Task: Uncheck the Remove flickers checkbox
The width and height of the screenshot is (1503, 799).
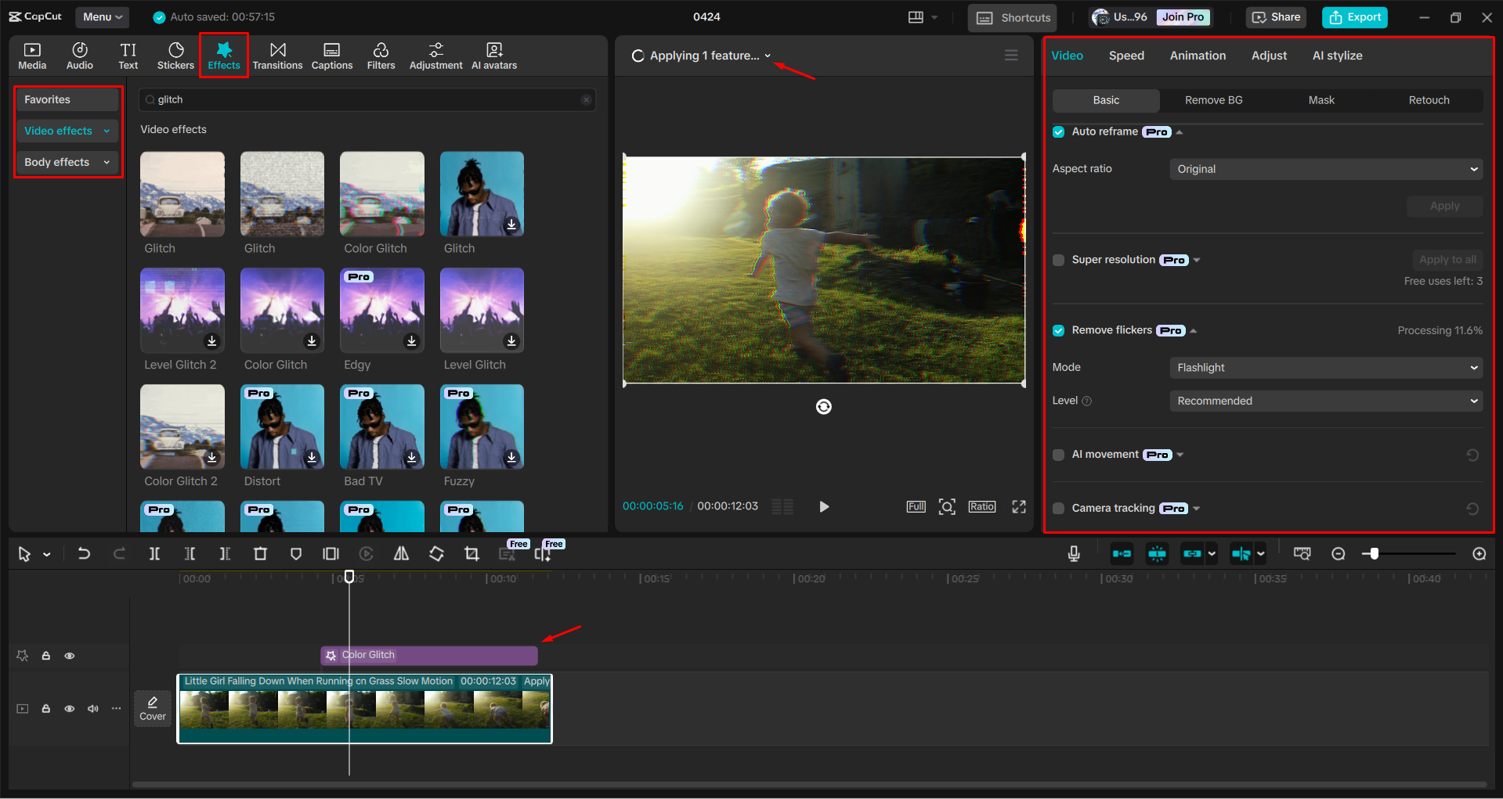Action: [x=1059, y=331]
